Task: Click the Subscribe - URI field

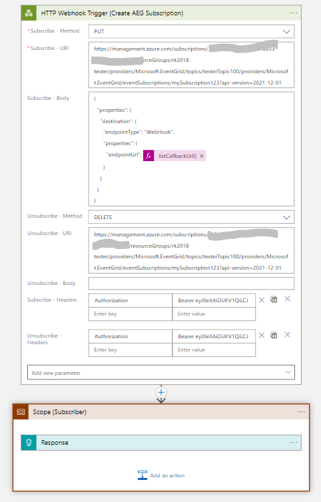Action: pos(191,65)
